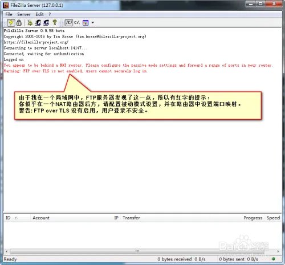Click the "Logged on" log line
This screenshot has height=265, width=285.
[x=14, y=59]
